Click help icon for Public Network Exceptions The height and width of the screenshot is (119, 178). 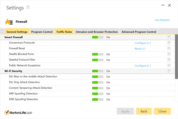coord(169,66)
